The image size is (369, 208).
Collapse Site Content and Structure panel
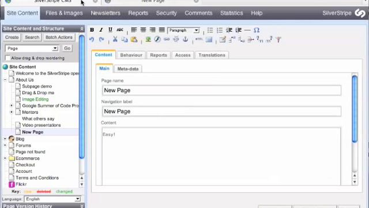pyautogui.click(x=82, y=28)
